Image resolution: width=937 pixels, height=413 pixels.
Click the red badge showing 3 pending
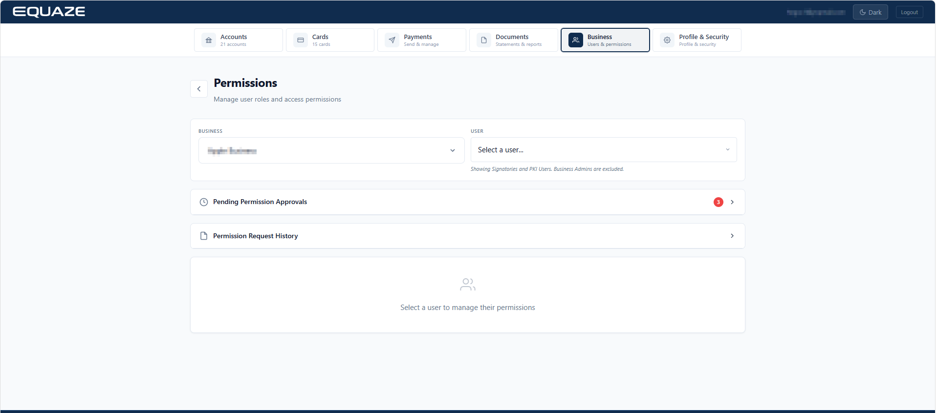point(719,202)
